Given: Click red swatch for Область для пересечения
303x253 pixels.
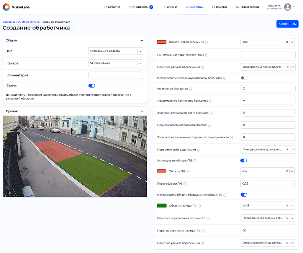Looking at the screenshot, I should pos(162,42).
